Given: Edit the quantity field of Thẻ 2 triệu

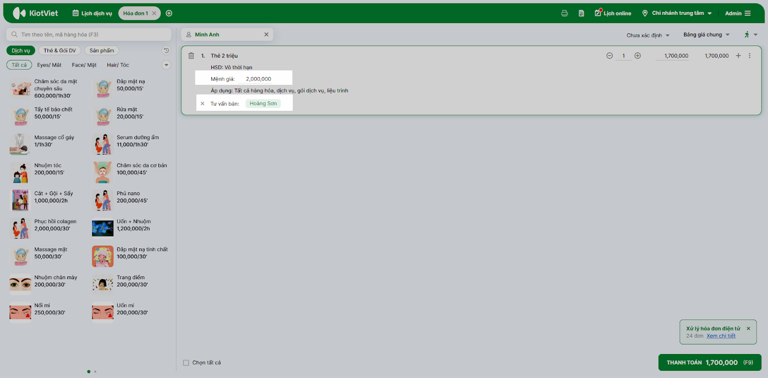Looking at the screenshot, I should [x=624, y=56].
